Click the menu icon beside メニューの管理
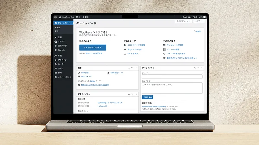This screenshot has width=259, height=145. click(x=164, y=50)
